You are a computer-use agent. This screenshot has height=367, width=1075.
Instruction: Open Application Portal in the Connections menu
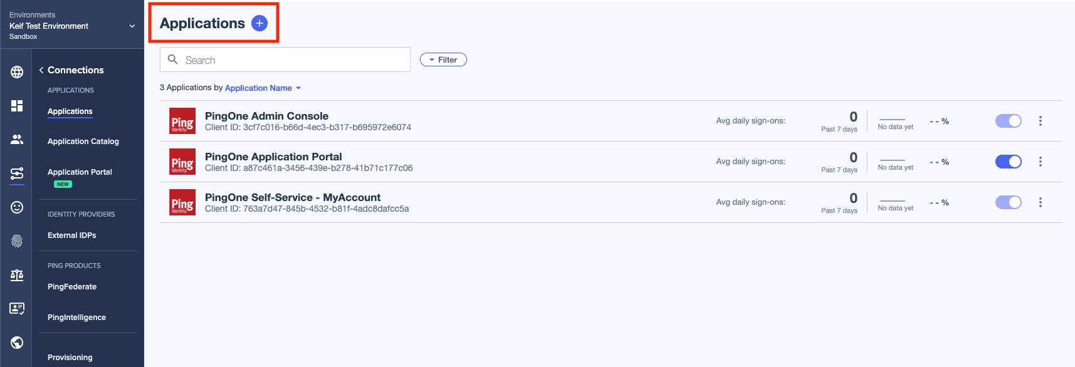tap(80, 172)
